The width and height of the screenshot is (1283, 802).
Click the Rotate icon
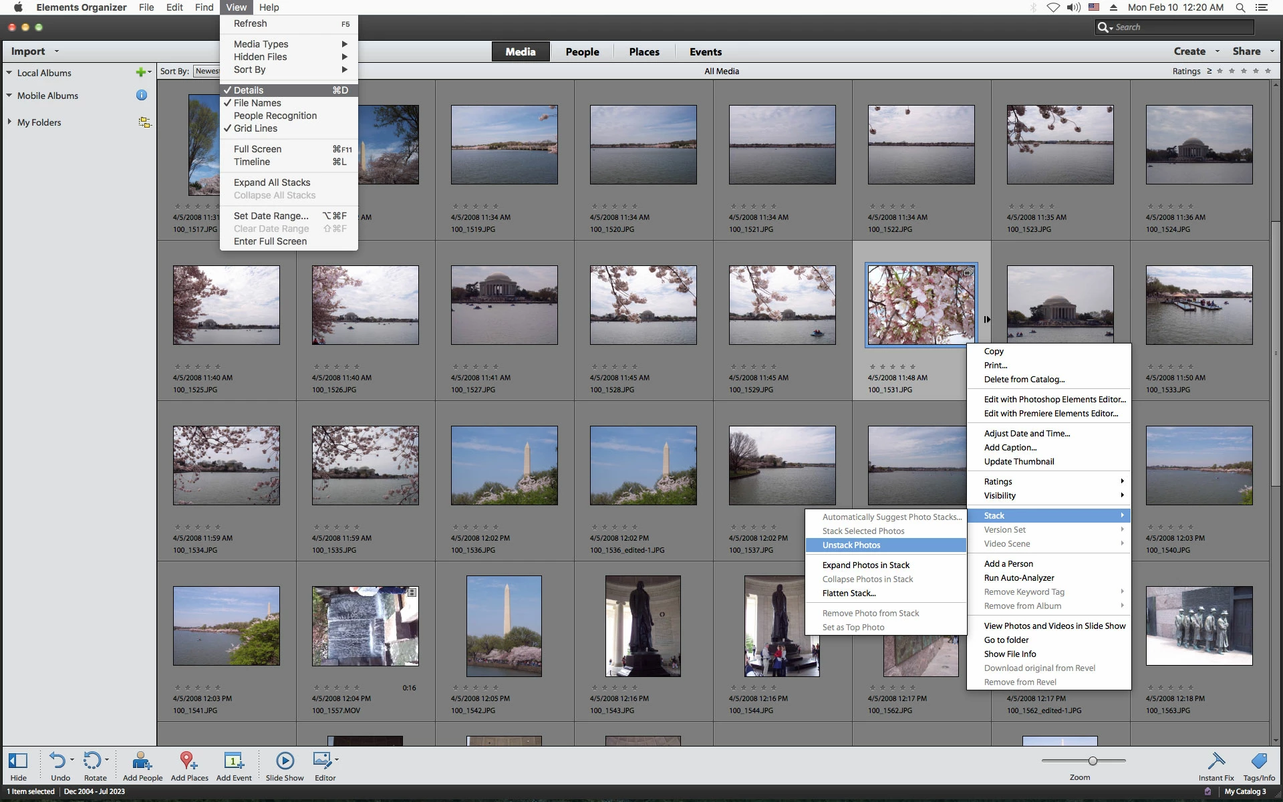click(x=92, y=761)
